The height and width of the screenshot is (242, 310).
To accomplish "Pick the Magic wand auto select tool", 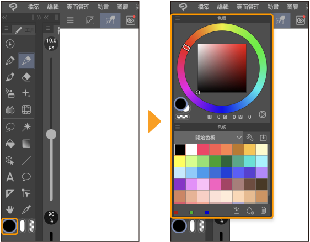I will (x=26, y=127).
